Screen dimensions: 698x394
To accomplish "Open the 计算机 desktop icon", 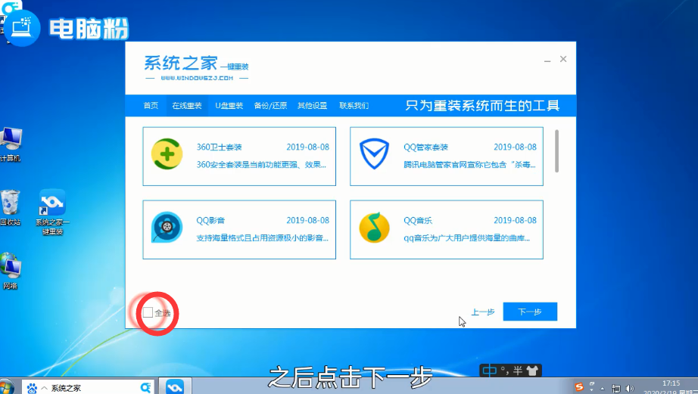I will [x=11, y=144].
